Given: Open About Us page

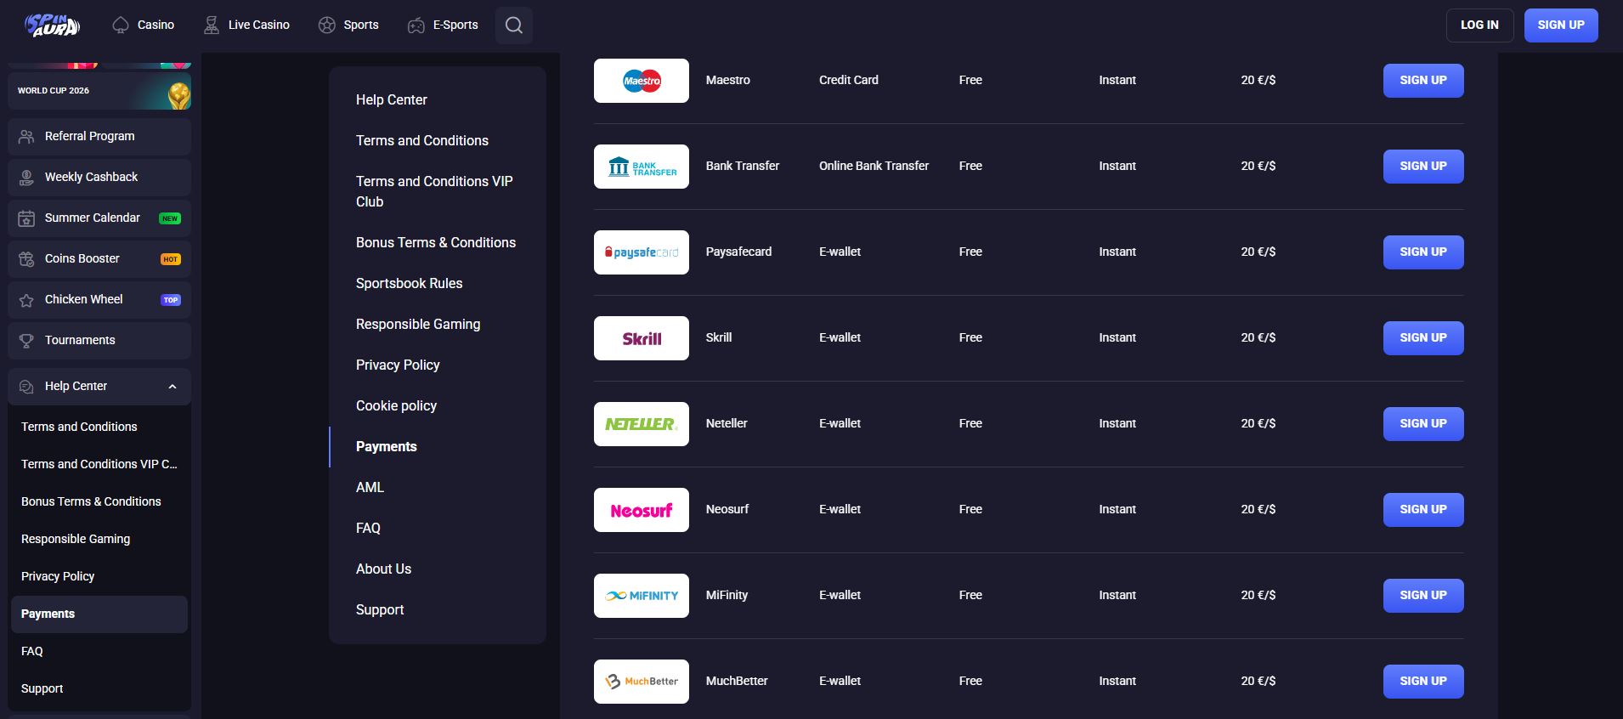Looking at the screenshot, I should pyautogui.click(x=383, y=569).
